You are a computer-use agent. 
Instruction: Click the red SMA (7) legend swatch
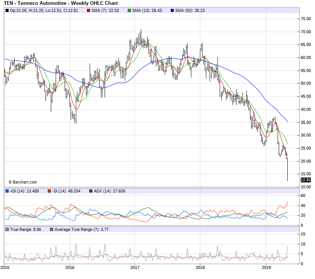click(x=89, y=10)
